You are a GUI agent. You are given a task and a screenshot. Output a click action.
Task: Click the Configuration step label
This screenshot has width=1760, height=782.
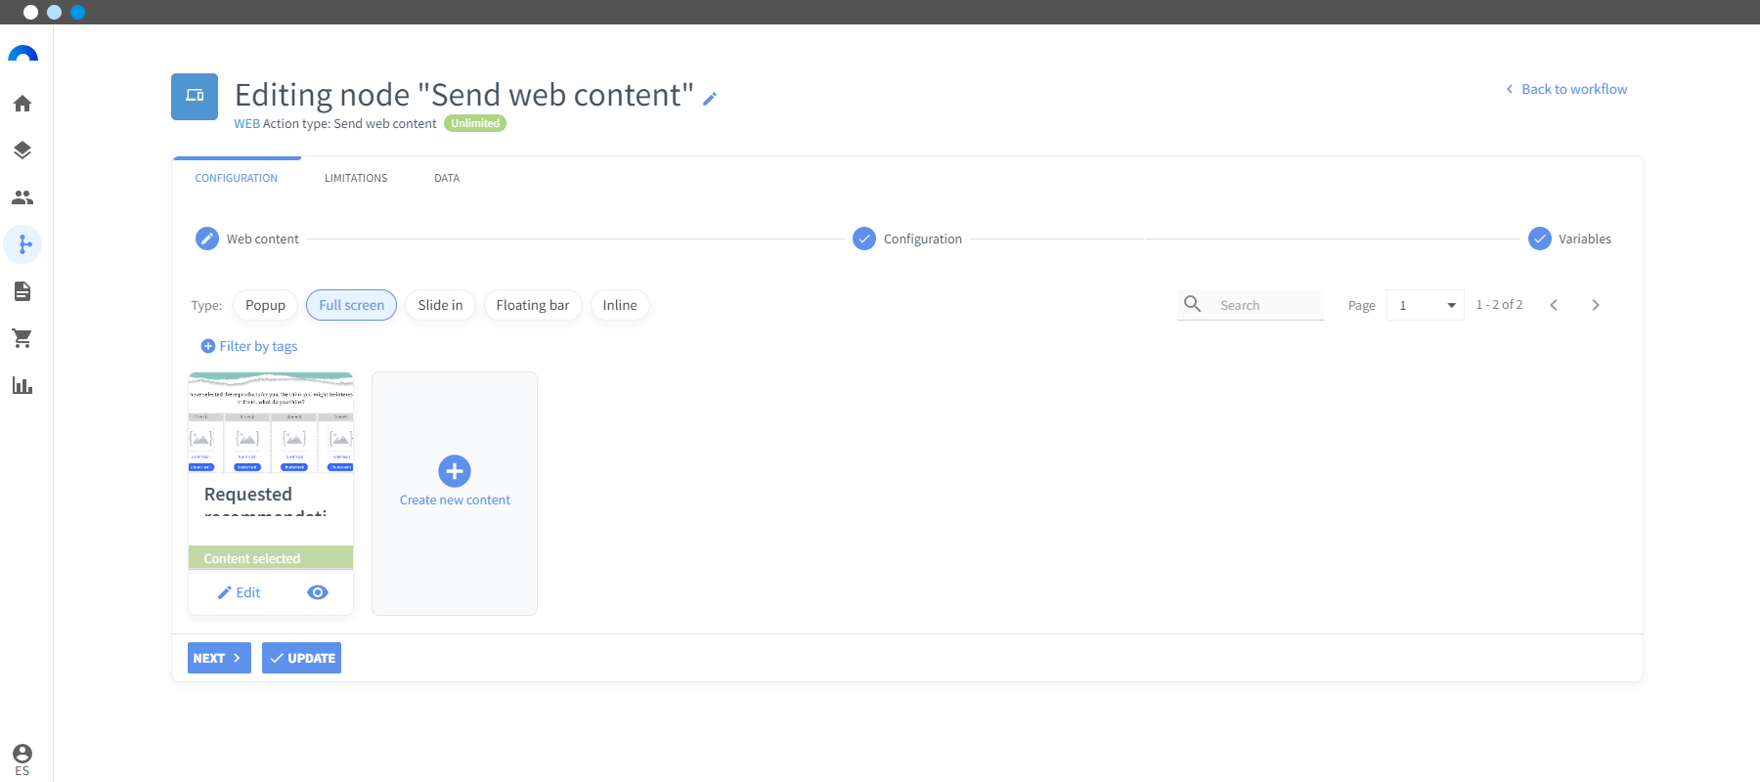[923, 239]
